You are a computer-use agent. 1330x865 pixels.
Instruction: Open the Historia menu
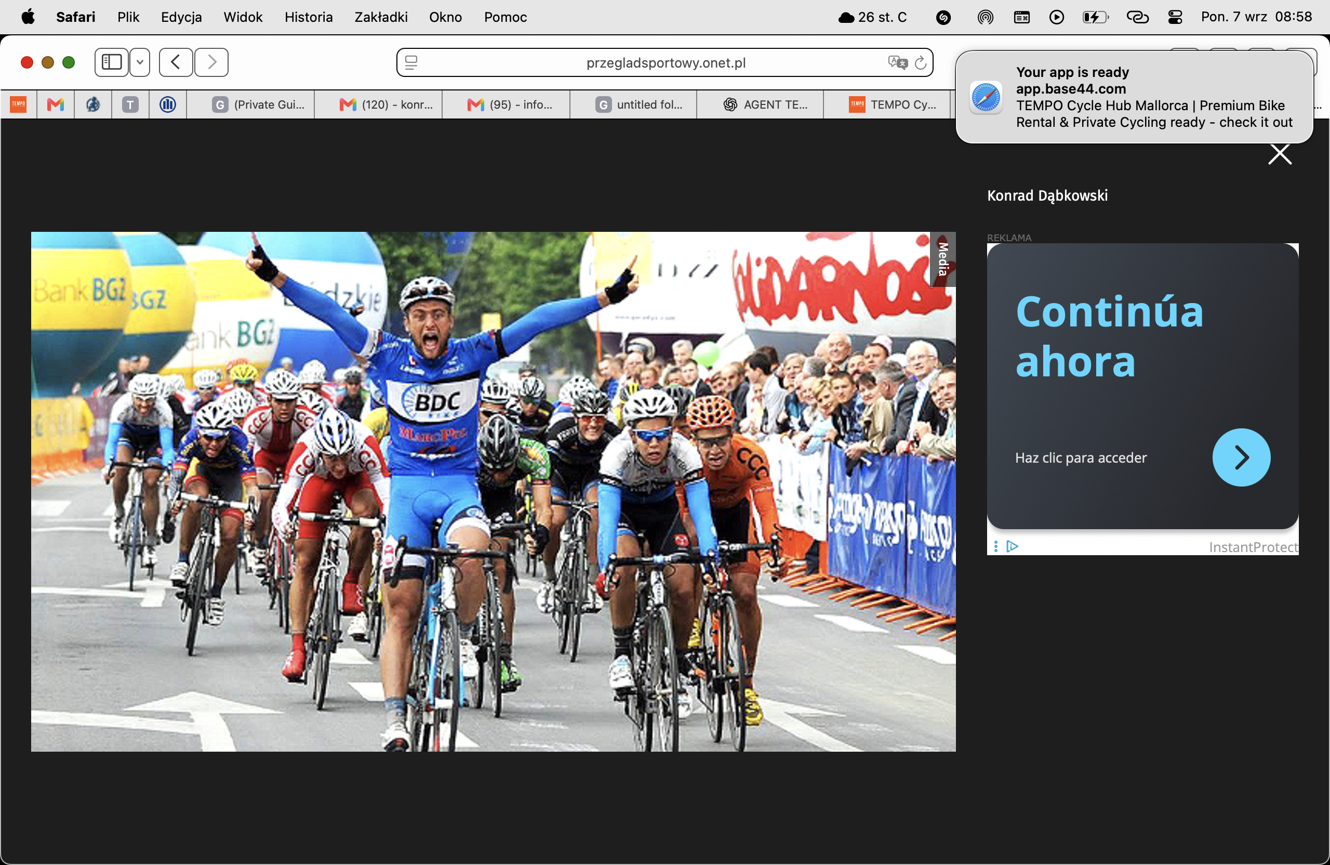tap(309, 17)
